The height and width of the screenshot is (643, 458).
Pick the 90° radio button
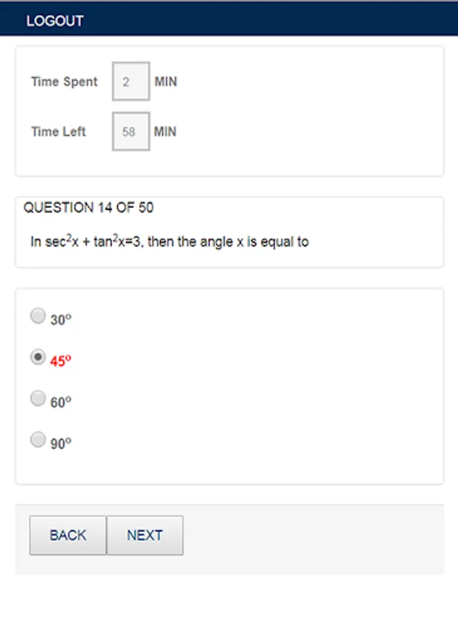(38, 439)
